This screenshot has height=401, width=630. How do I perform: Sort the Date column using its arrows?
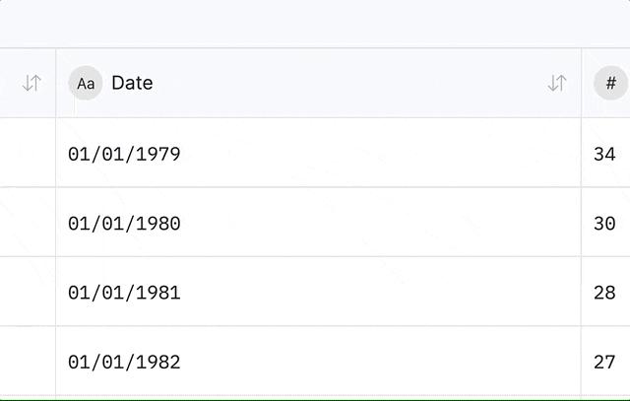coord(557,84)
